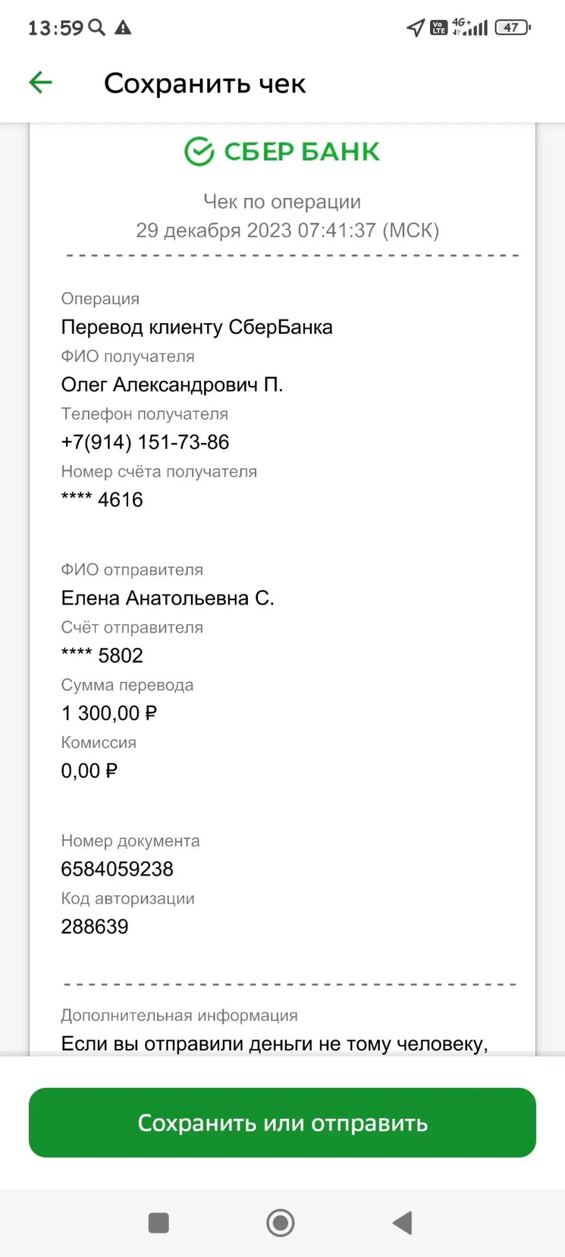Open recent apps with square button
Image resolution: width=565 pixels, height=1257 pixels.
tap(159, 1223)
